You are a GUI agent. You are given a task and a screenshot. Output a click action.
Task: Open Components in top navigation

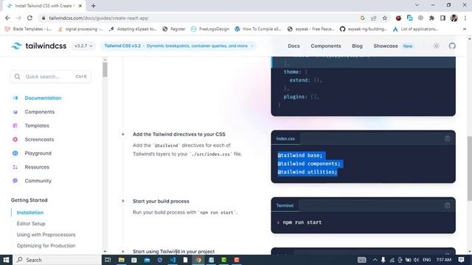click(x=326, y=46)
